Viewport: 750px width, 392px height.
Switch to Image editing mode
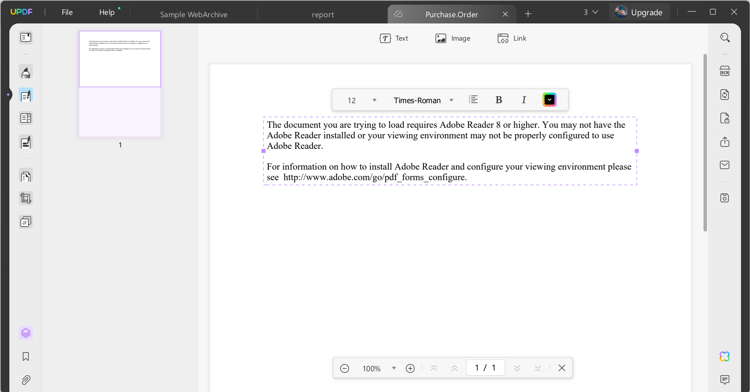click(x=453, y=38)
